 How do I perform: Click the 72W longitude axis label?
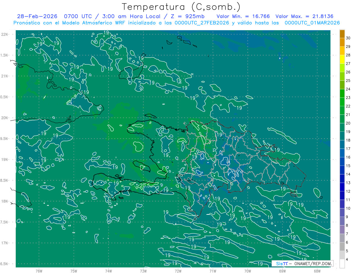(x=178, y=271)
